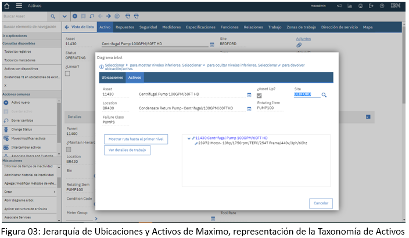Image resolution: width=409 pixels, height=238 pixels.
Task: Click Activo nuevo plus icon in sidebar
Action: tap(6, 102)
